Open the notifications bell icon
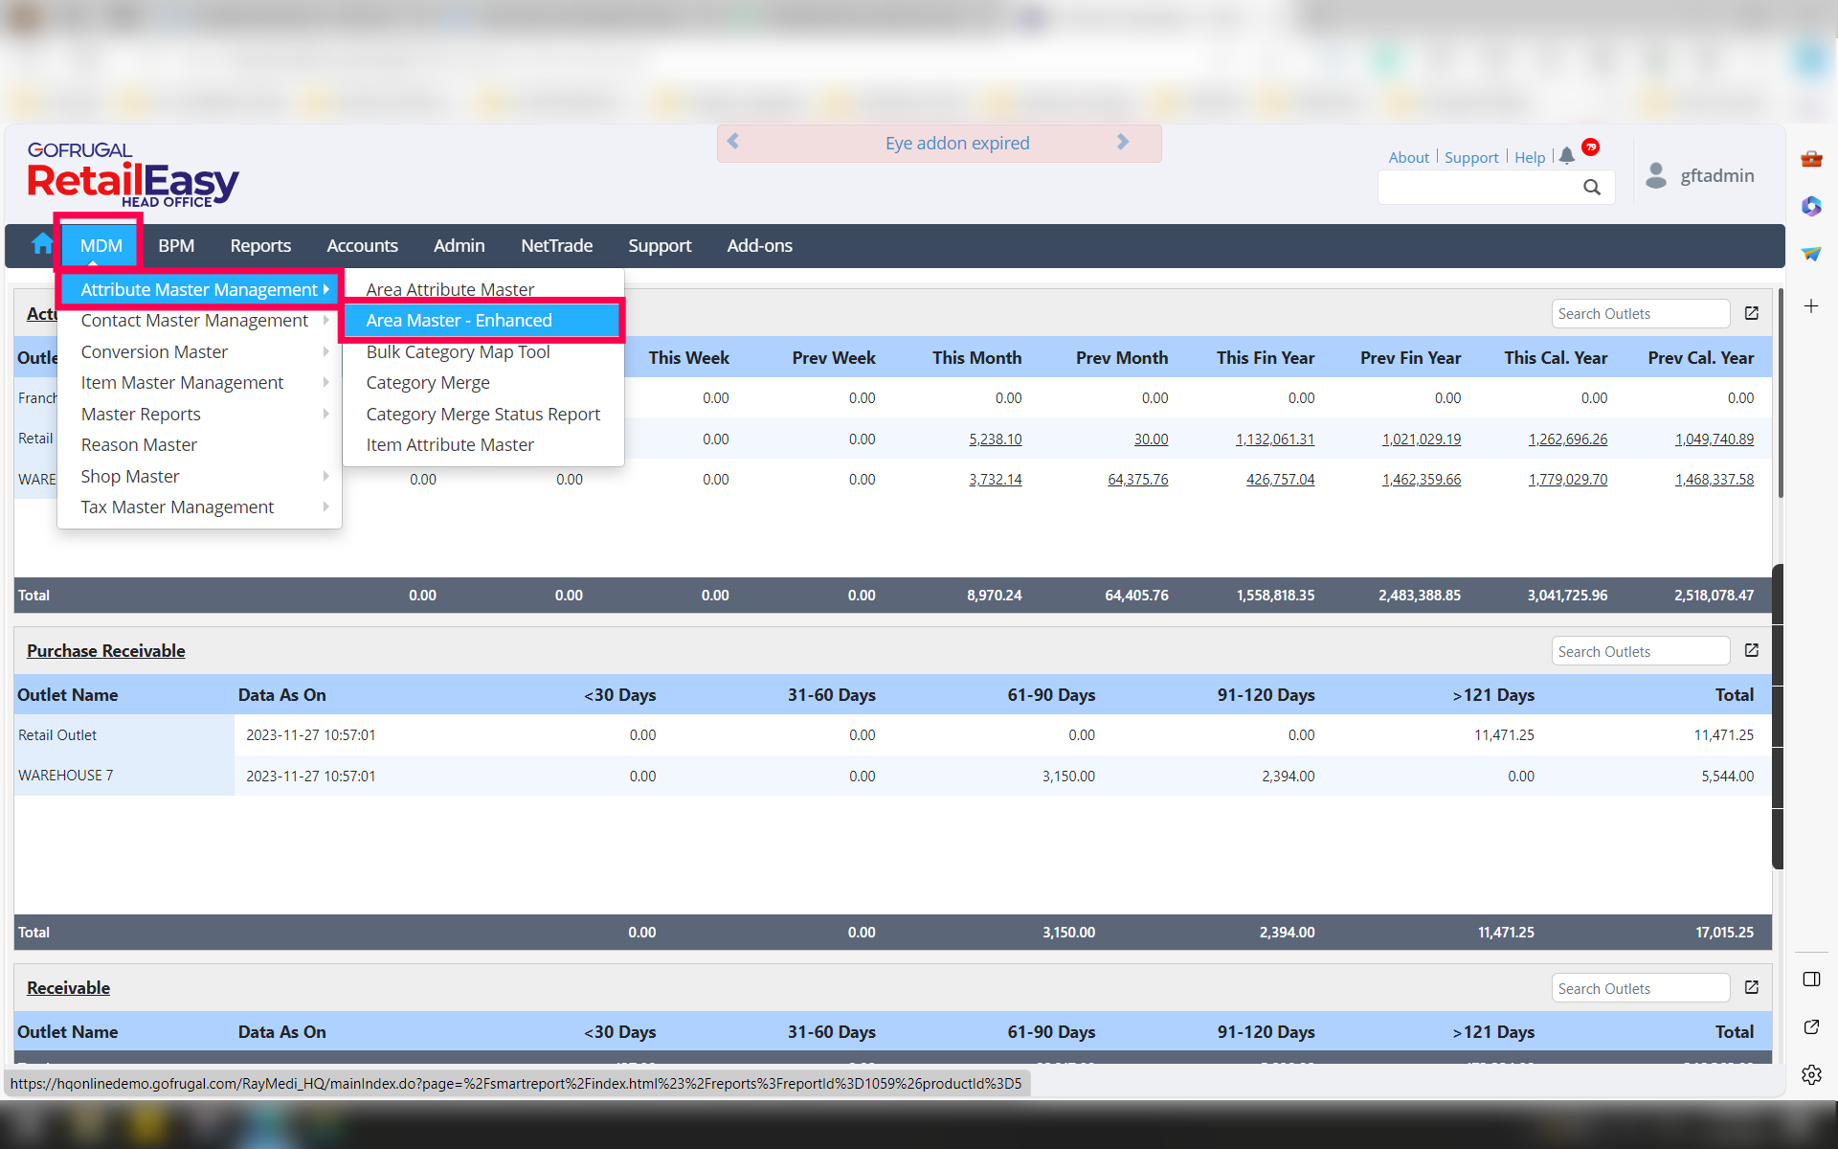Viewport: 1838px width, 1149px height. pos(1566,156)
